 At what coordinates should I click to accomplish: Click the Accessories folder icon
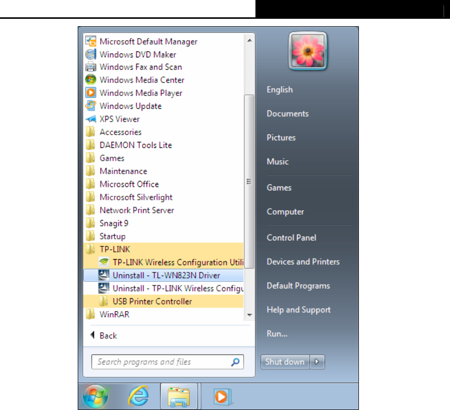[x=91, y=132]
